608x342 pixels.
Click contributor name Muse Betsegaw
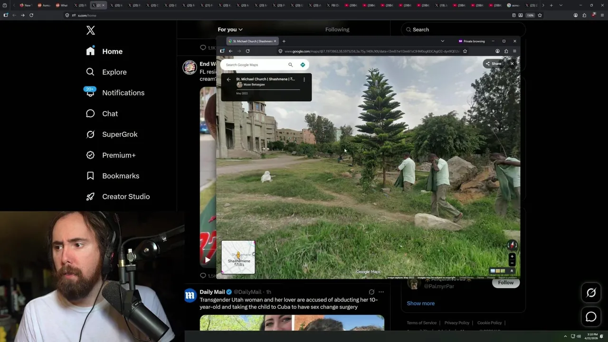click(254, 85)
